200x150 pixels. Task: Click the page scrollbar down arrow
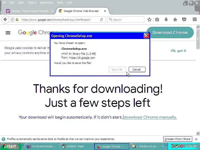[x=198, y=133]
